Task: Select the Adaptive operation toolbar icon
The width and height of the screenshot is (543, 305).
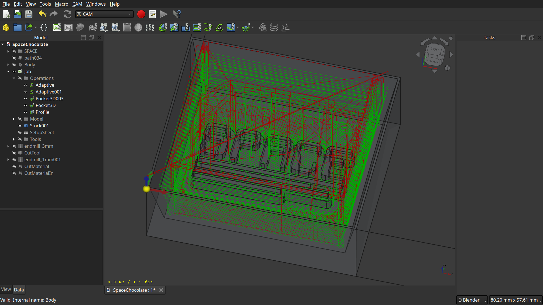Action: (220, 27)
